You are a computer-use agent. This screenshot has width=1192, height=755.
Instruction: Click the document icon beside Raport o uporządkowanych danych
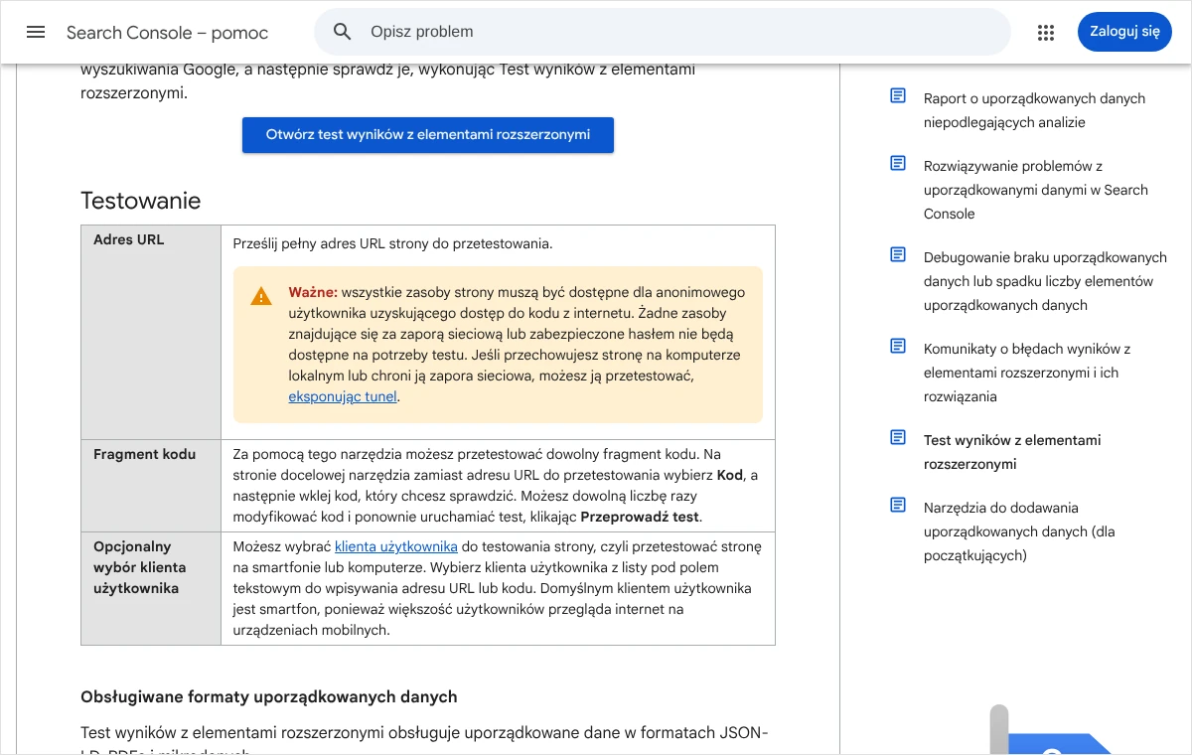[x=898, y=95]
